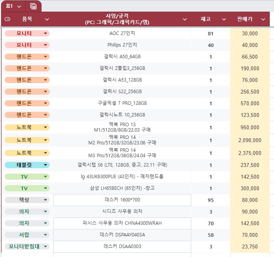Select cell lg 43UK6300PUE (43인치)
This screenshot has width=274, height=257.
[122, 177]
